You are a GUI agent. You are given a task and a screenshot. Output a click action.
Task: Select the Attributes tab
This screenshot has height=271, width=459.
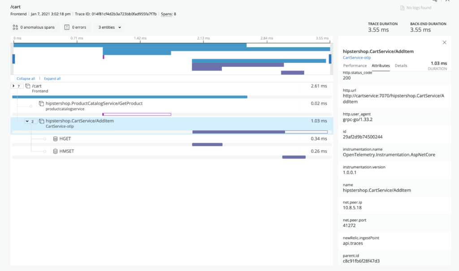click(x=381, y=66)
